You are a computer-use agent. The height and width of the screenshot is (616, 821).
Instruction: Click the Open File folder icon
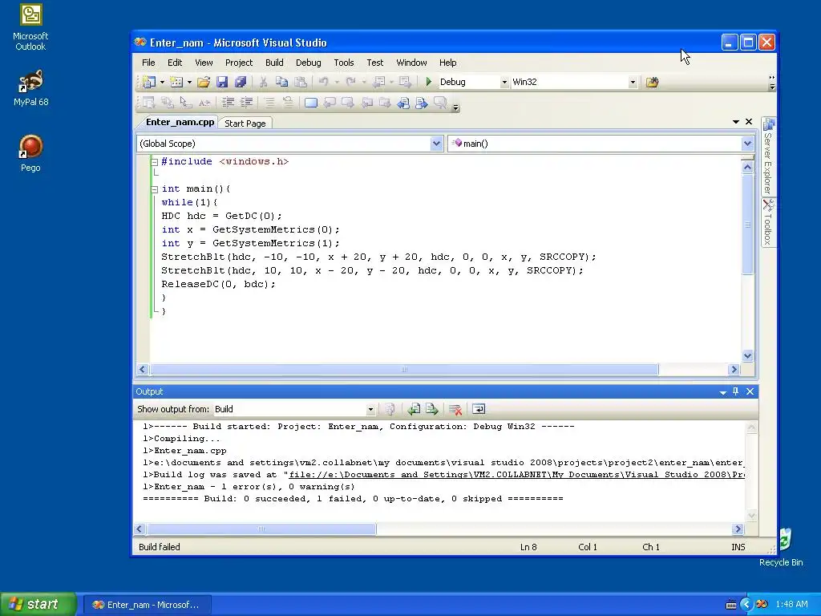[204, 83]
